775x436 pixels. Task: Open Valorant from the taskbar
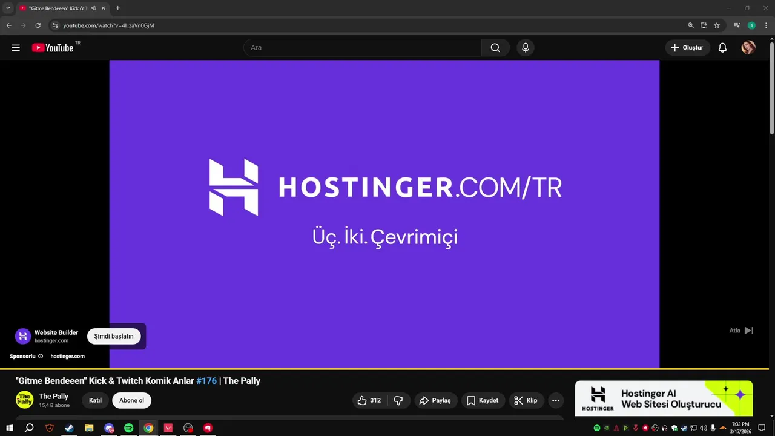[168, 428]
